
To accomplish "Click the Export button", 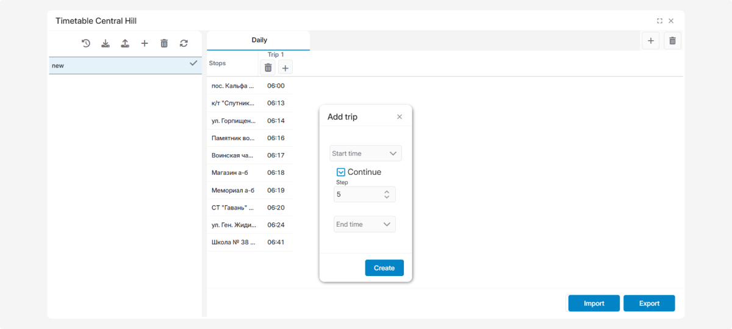I will (x=649, y=303).
